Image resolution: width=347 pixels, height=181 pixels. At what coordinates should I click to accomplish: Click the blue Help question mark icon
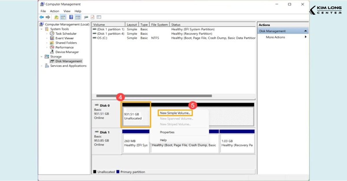tap(71, 17)
